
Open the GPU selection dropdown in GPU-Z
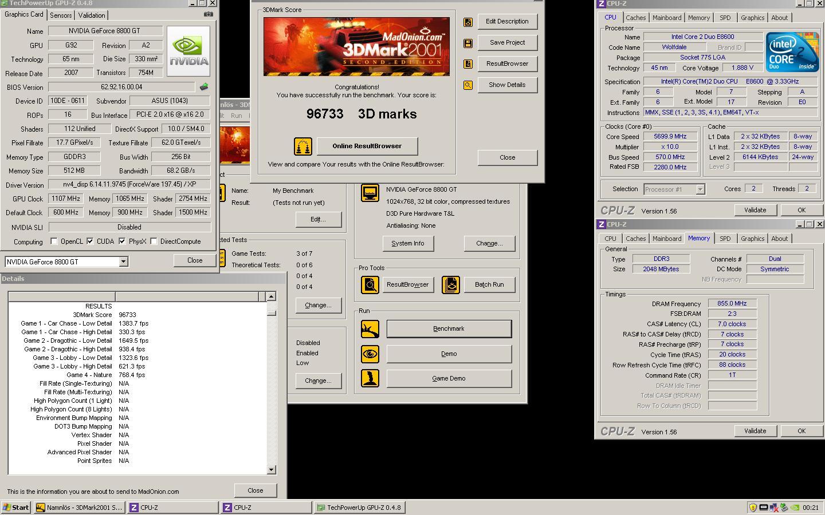pyautogui.click(x=123, y=262)
